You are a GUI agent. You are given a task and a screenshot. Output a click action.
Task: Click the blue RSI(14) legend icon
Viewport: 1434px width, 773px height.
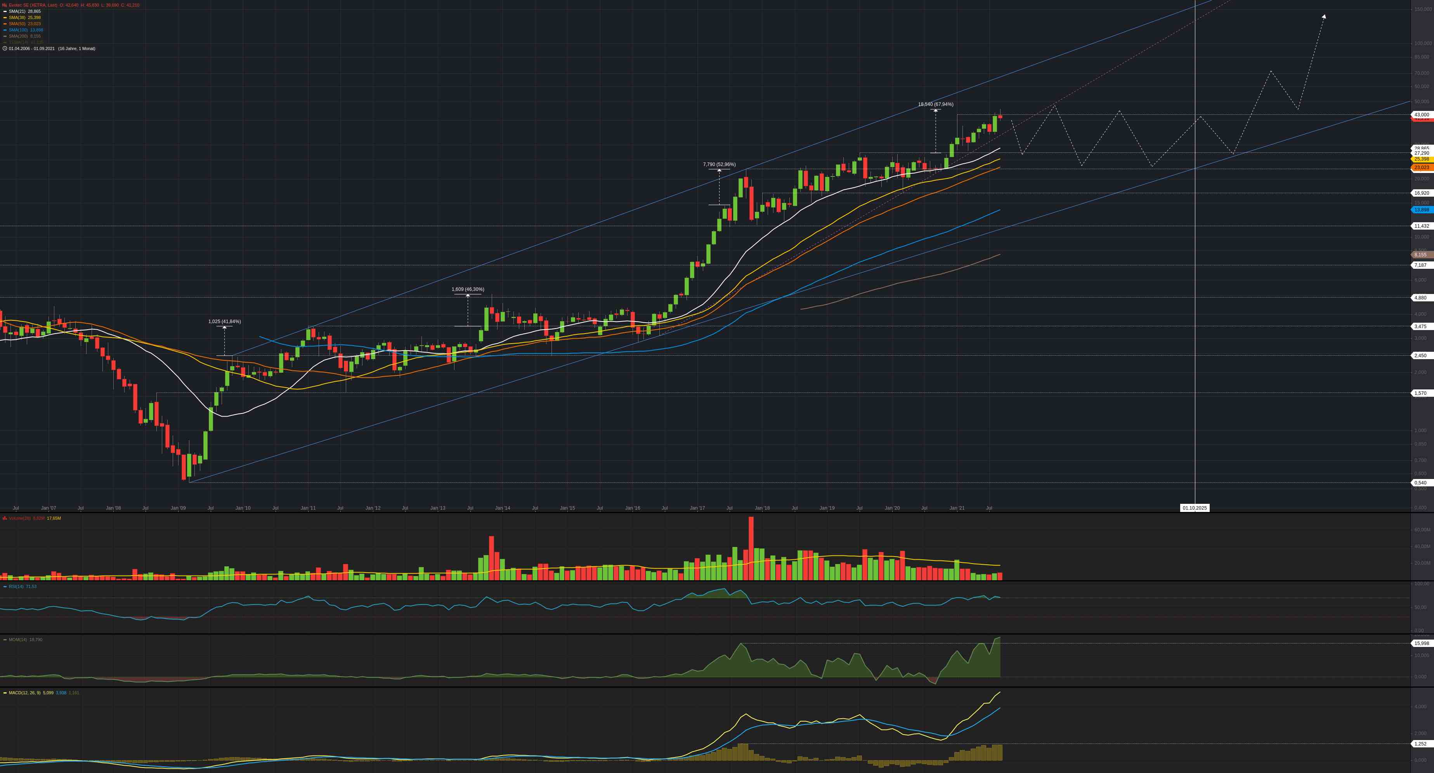click(x=5, y=586)
